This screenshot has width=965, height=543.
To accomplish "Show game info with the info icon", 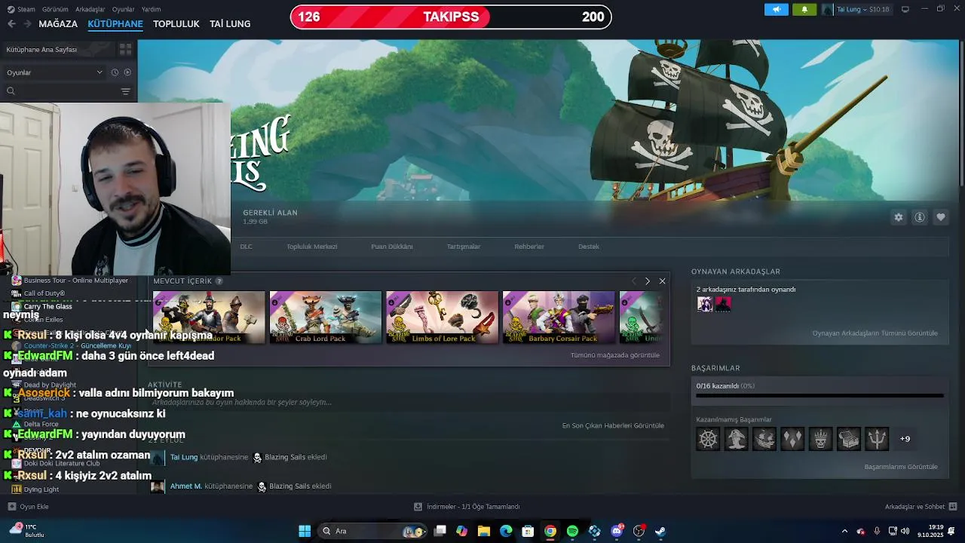I will pos(920,217).
